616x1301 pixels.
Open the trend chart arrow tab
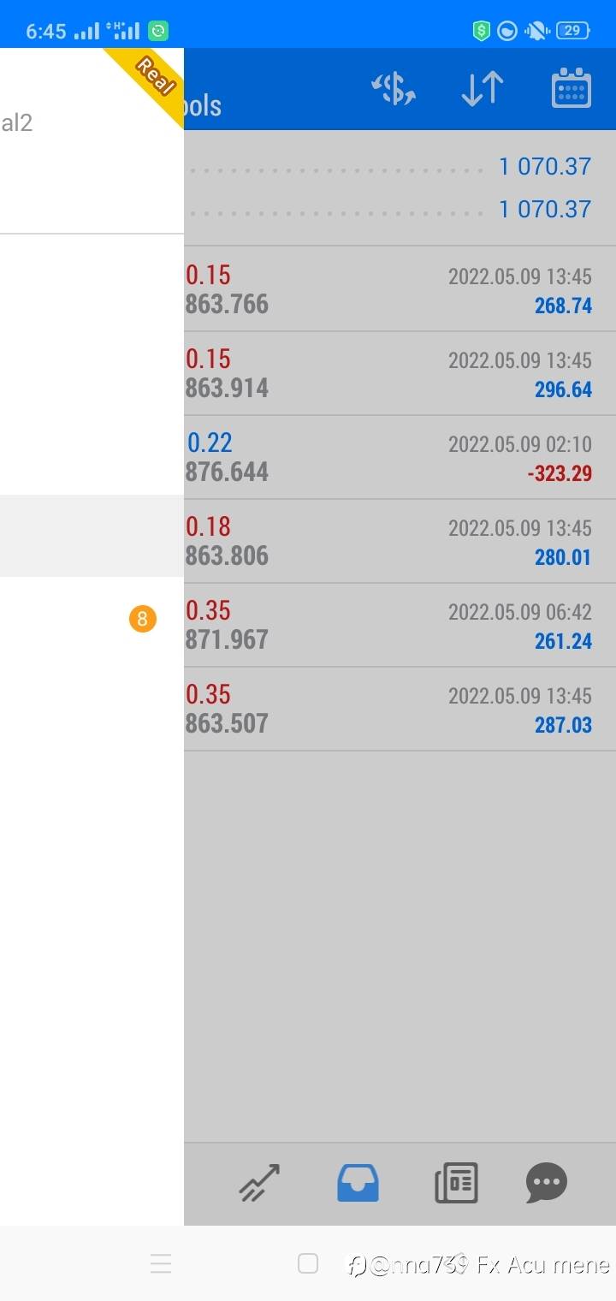tap(260, 1183)
